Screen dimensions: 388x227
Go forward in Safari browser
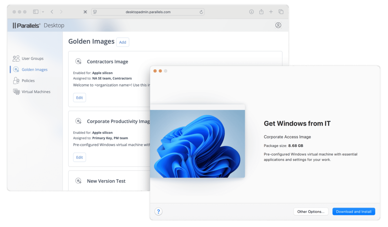61,12
